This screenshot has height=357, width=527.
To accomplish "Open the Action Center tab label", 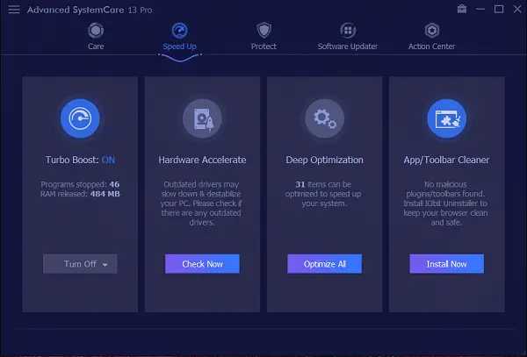I will (432, 46).
